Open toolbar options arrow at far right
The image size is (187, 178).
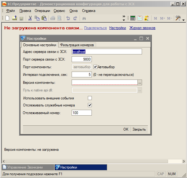[x=183, y=20]
